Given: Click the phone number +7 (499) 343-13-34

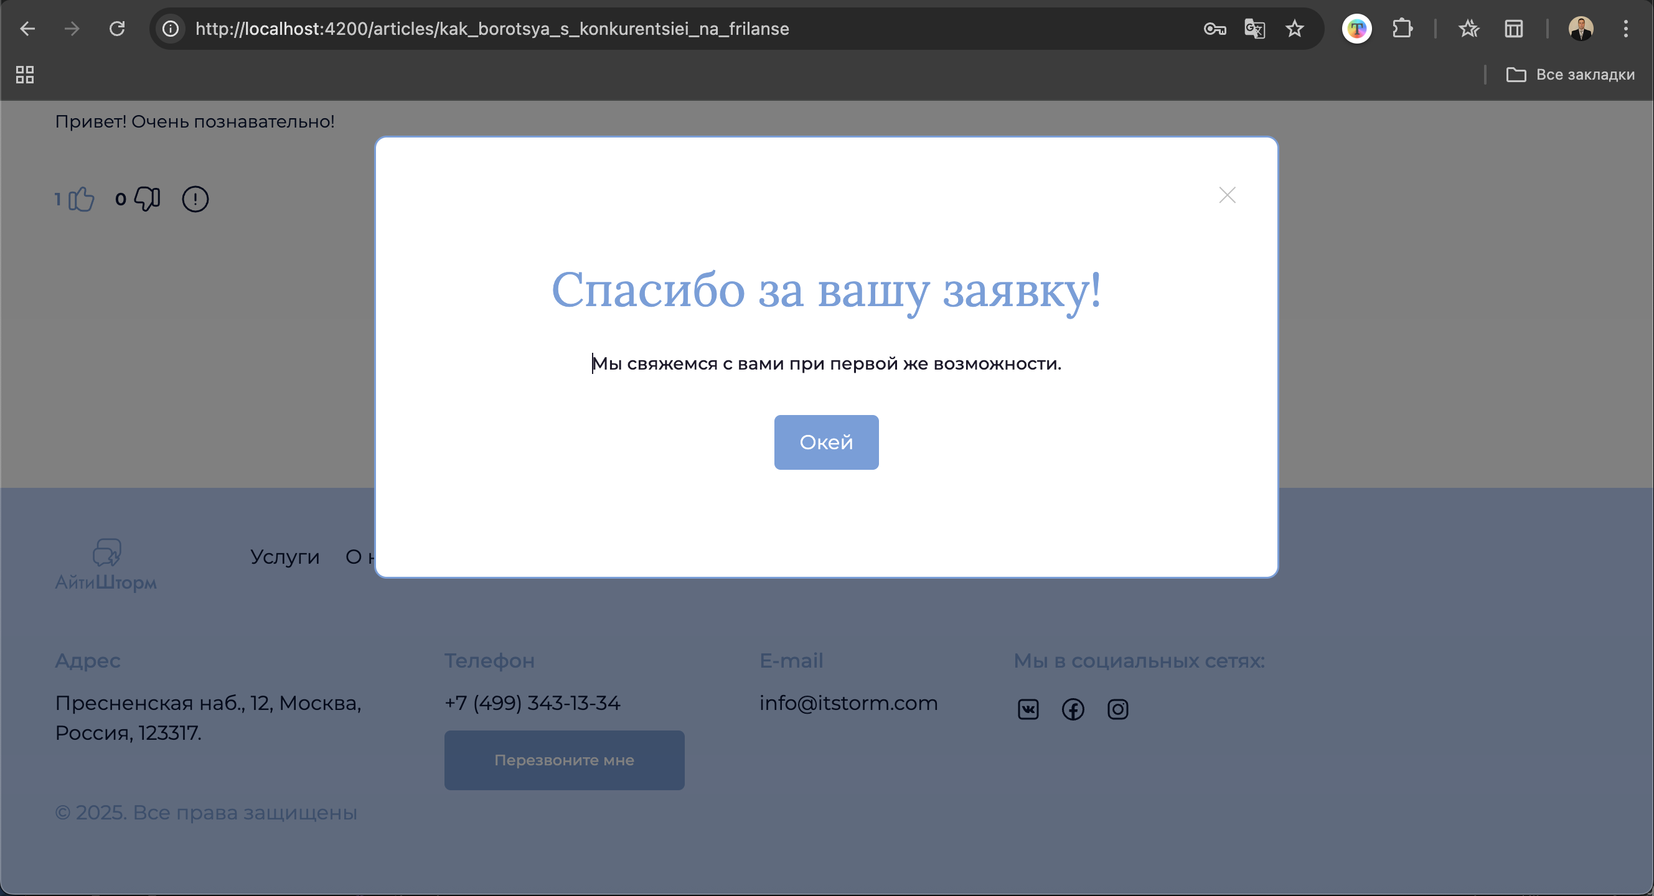Looking at the screenshot, I should point(532,703).
